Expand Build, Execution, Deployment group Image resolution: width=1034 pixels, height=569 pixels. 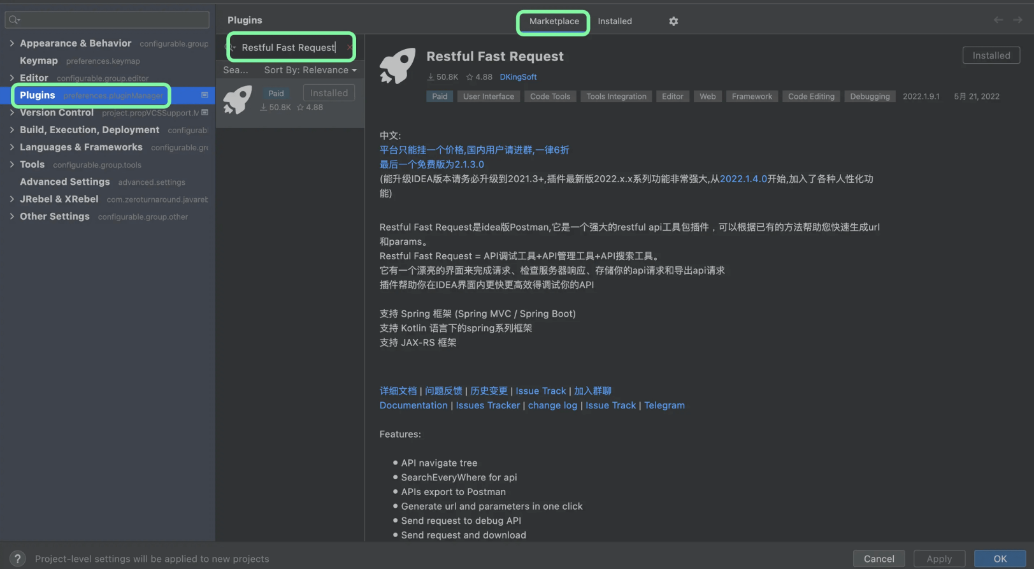(12, 130)
